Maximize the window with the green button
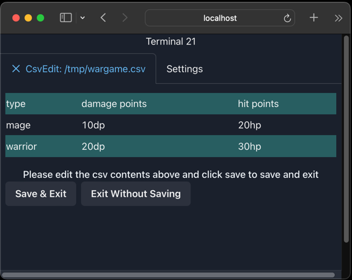Screen dimensions: 352x280 [x=40, y=18]
